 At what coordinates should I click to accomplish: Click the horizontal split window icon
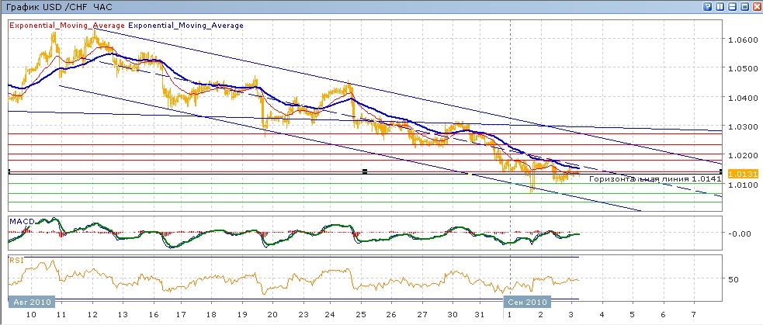[732, 6]
